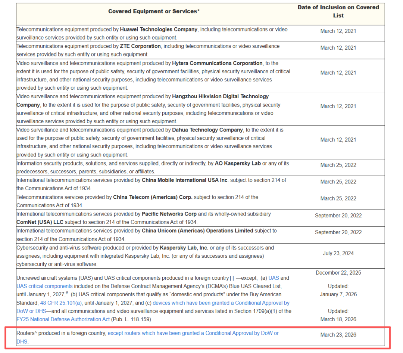Image resolution: width=403 pixels, height=353 pixels.
Task: Click the ZTE Corporation bold text
Action: tap(140, 46)
